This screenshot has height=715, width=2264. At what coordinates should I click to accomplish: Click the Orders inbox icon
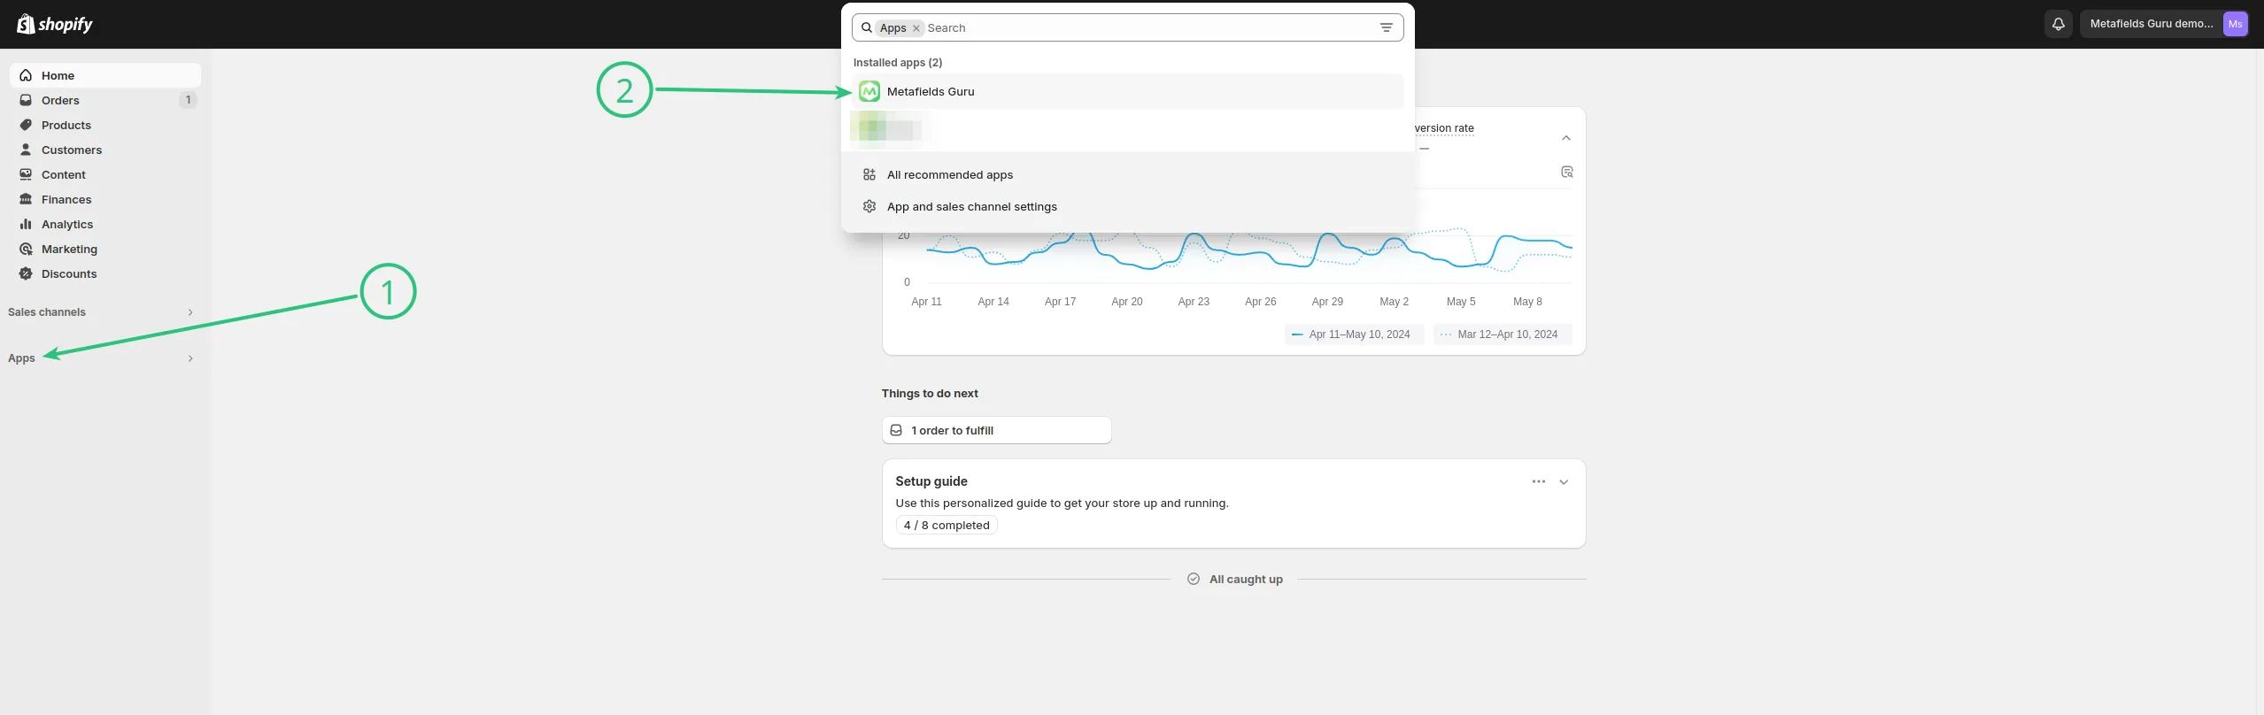point(26,100)
